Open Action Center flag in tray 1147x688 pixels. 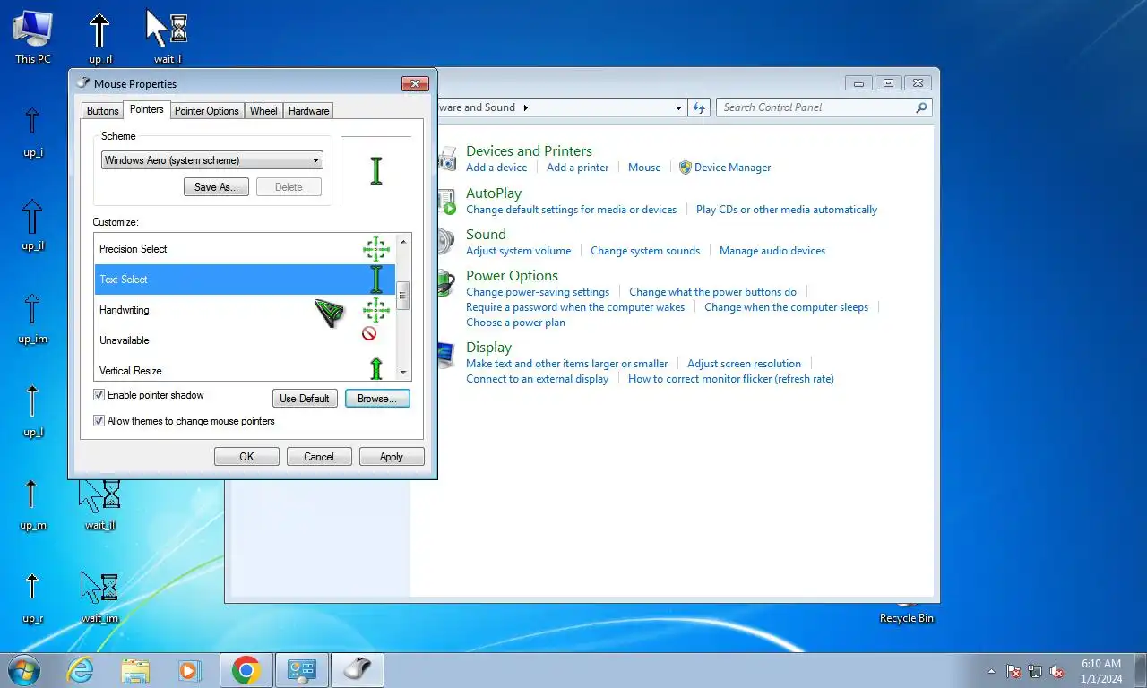pos(1013,671)
